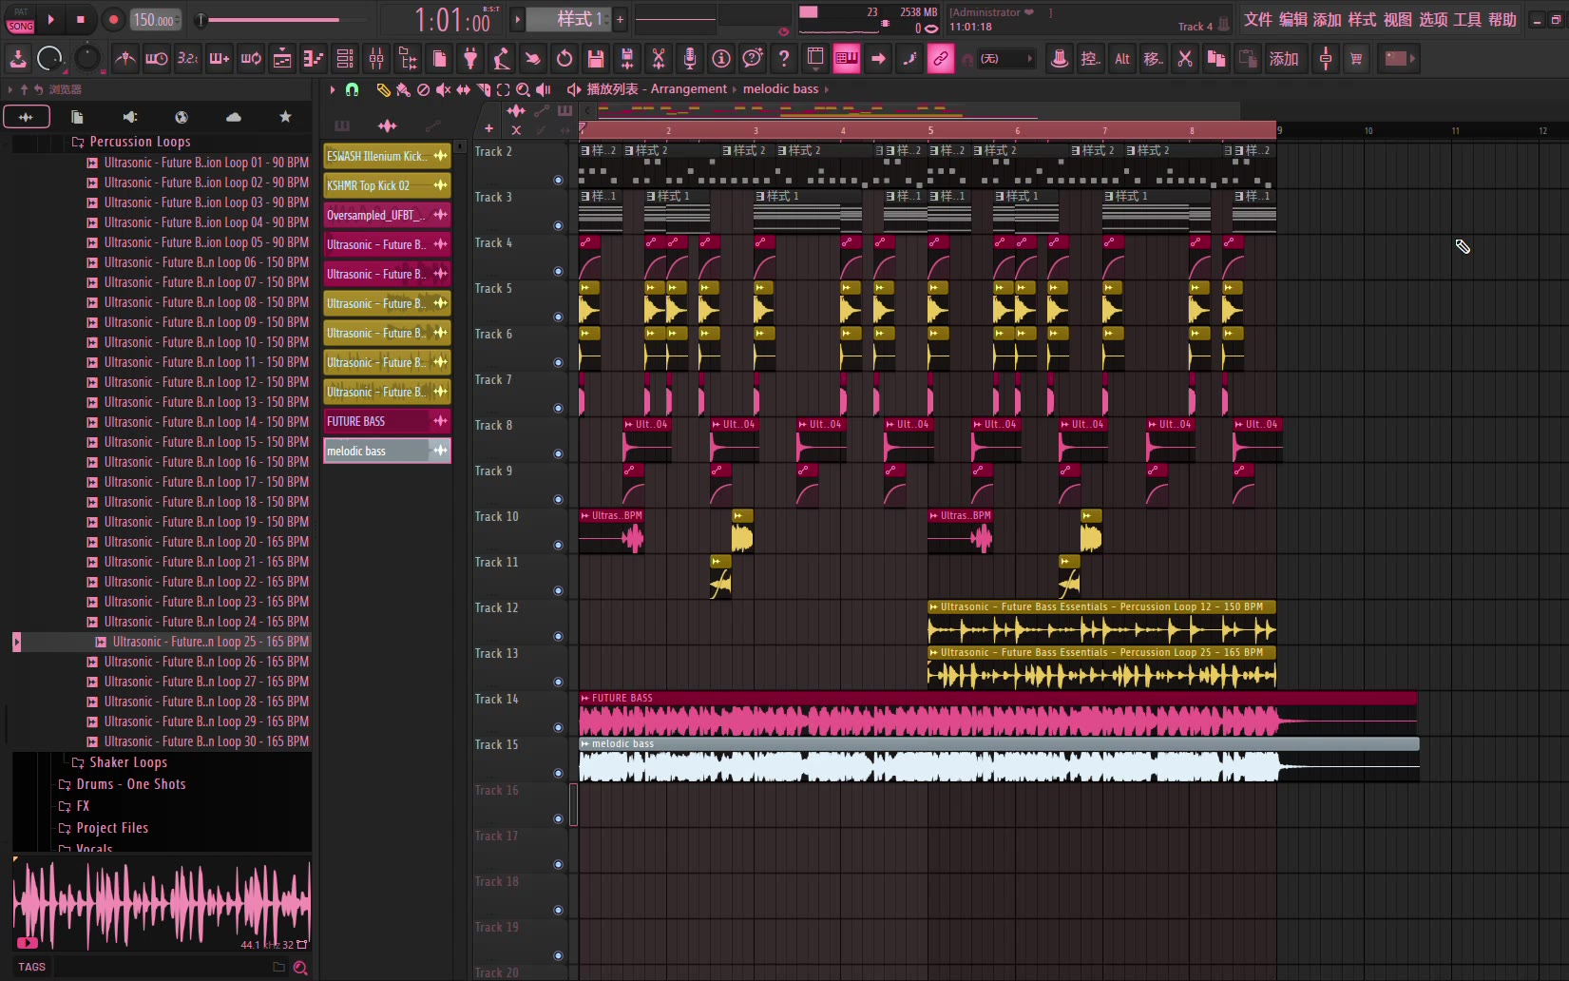Choose the playlist Mute tool

point(443,89)
